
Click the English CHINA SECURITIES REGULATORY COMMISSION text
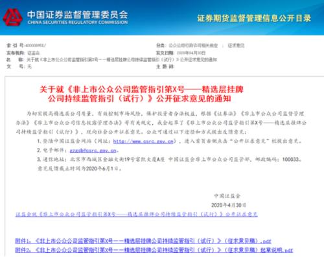pos(78,23)
